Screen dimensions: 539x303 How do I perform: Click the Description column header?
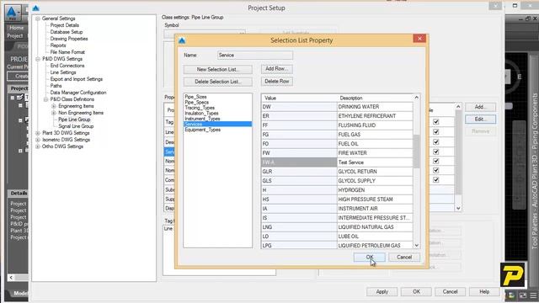[375, 98]
